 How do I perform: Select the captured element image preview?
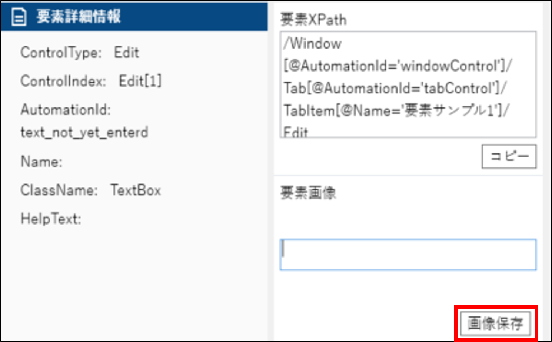[408, 255]
